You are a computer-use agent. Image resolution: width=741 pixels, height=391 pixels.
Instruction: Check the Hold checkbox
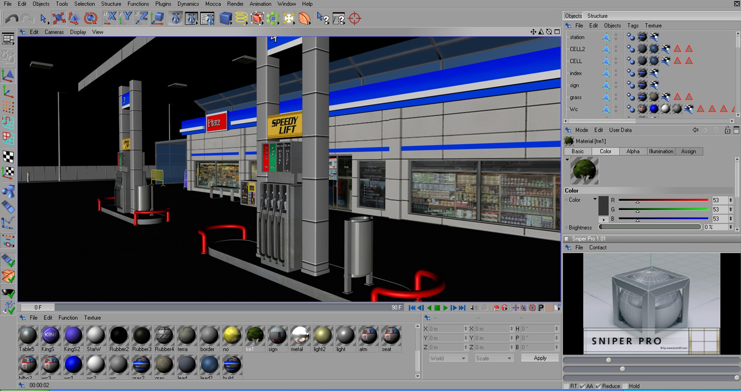pos(625,386)
